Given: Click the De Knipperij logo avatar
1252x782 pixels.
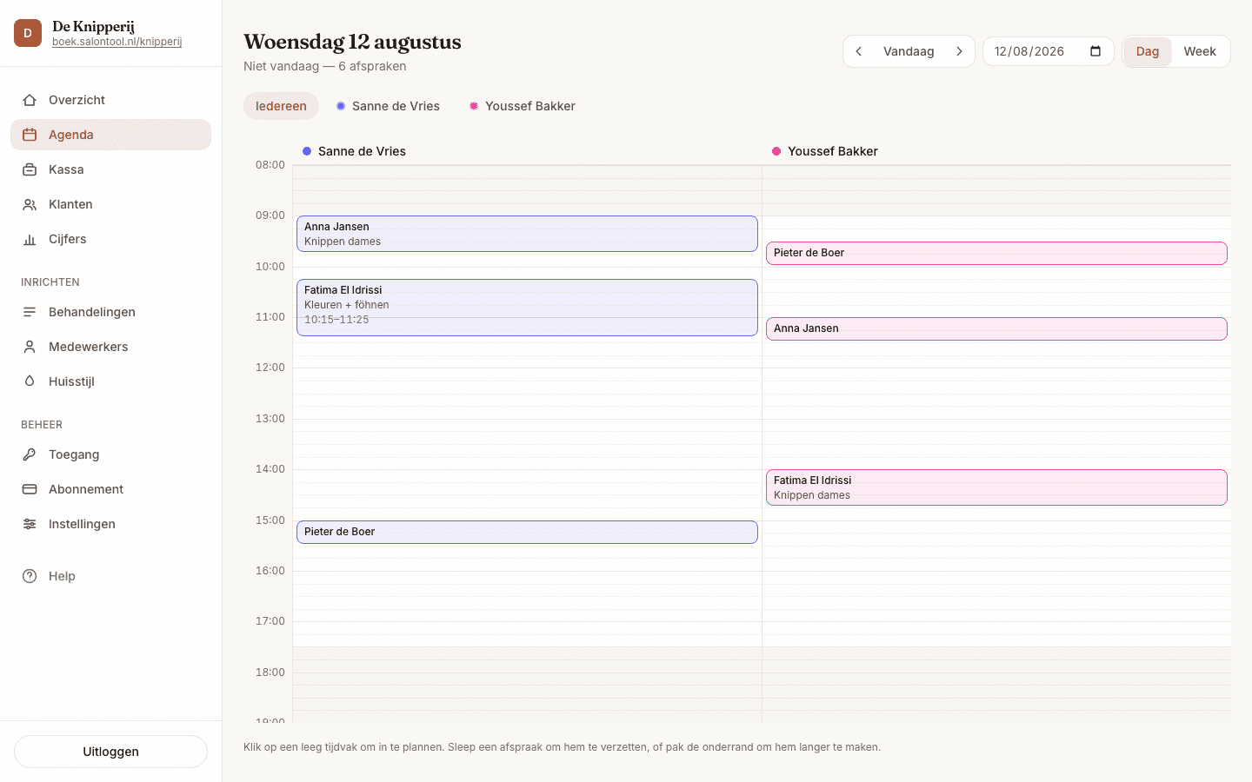Looking at the screenshot, I should pos(28,33).
